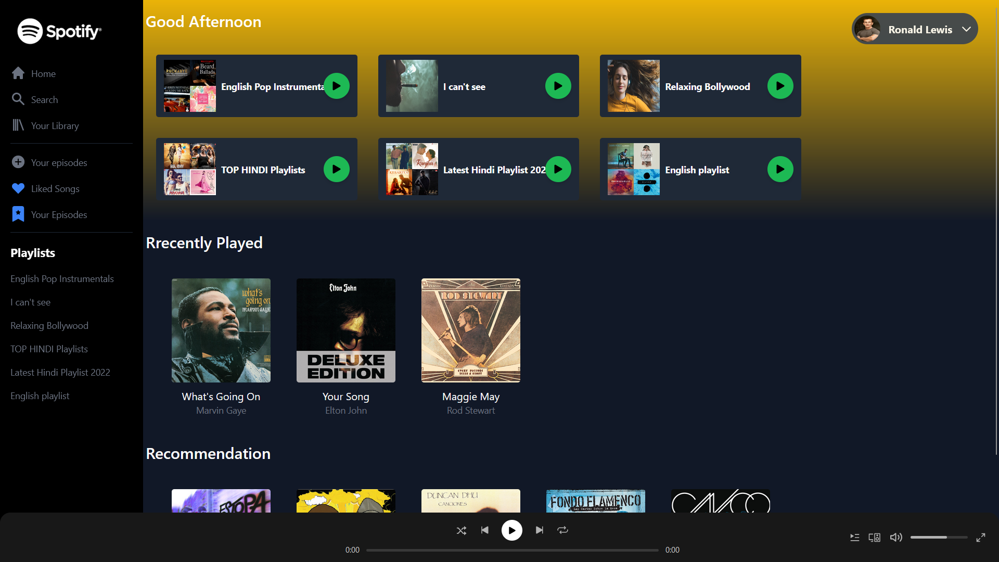
Task: Expand the profile chevron next to Ronald Lewis
Action: pyautogui.click(x=967, y=29)
